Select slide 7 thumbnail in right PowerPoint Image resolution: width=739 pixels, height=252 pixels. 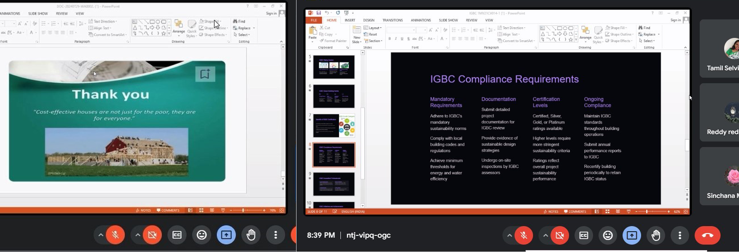334,126
